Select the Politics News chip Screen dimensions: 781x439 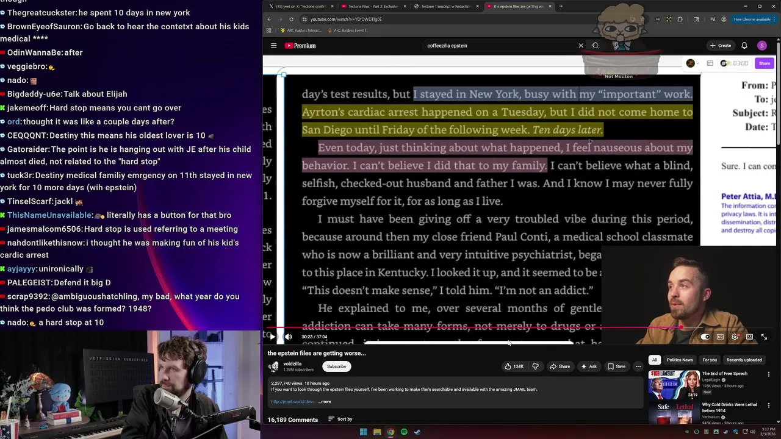coord(680,360)
